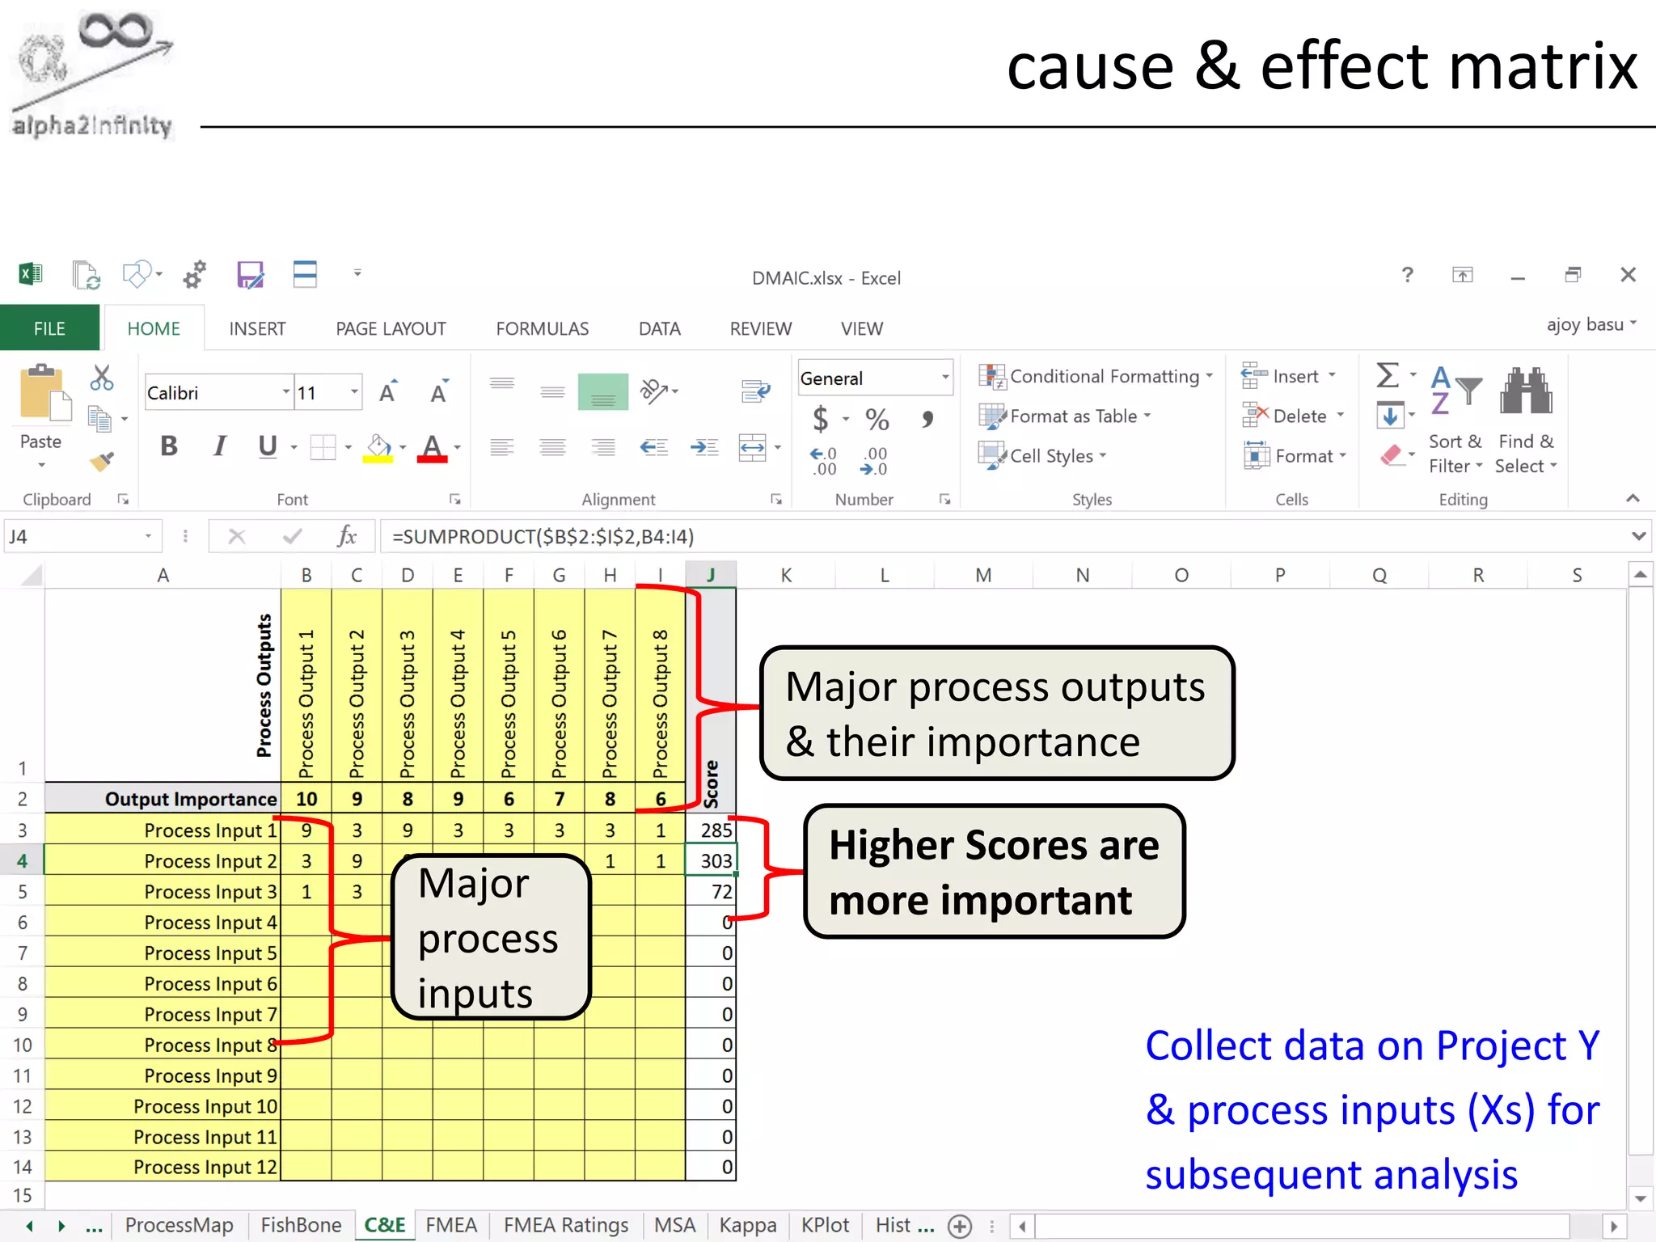Click the Clear eraser icon

(x=1392, y=455)
